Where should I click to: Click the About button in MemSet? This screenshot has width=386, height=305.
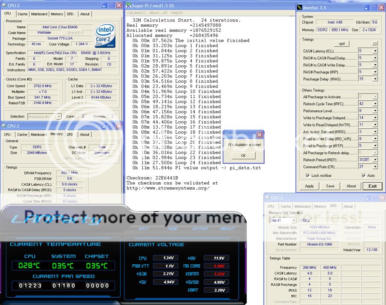tap(351, 186)
